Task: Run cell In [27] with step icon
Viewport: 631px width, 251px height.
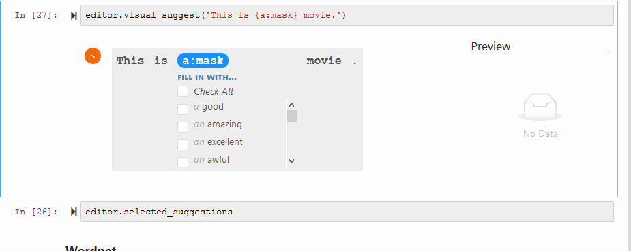Action: 74,16
